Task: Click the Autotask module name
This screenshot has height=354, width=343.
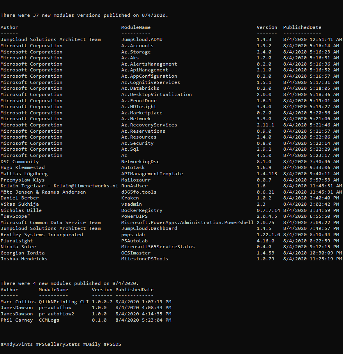Action: coord(133,167)
